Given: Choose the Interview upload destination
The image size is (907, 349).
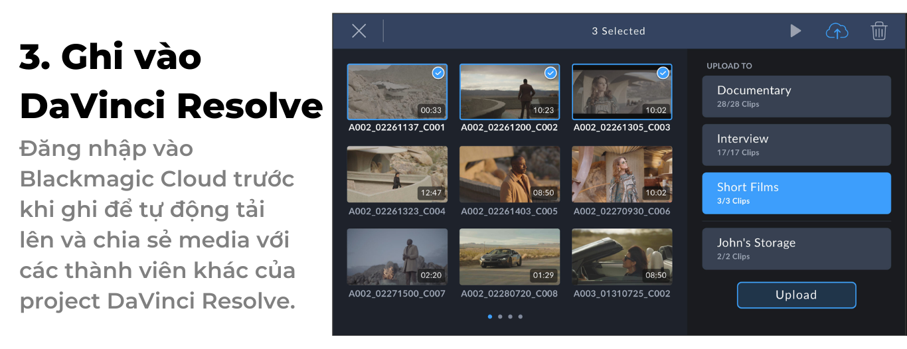Looking at the screenshot, I should coord(796,145).
